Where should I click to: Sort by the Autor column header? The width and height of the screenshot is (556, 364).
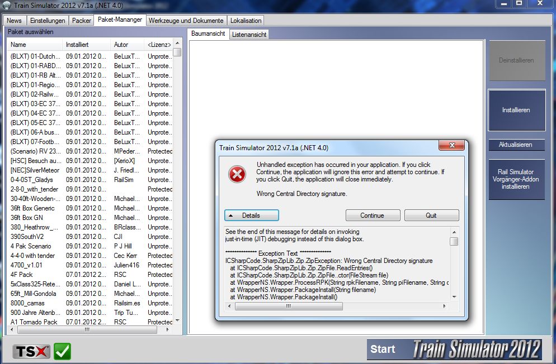click(x=127, y=45)
